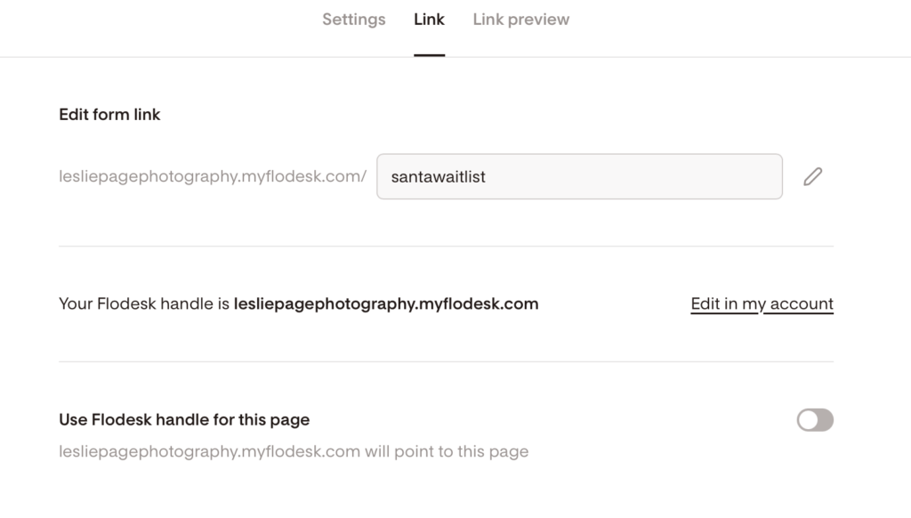Open the Edit in my account link
The image size is (911, 518).
pos(762,304)
